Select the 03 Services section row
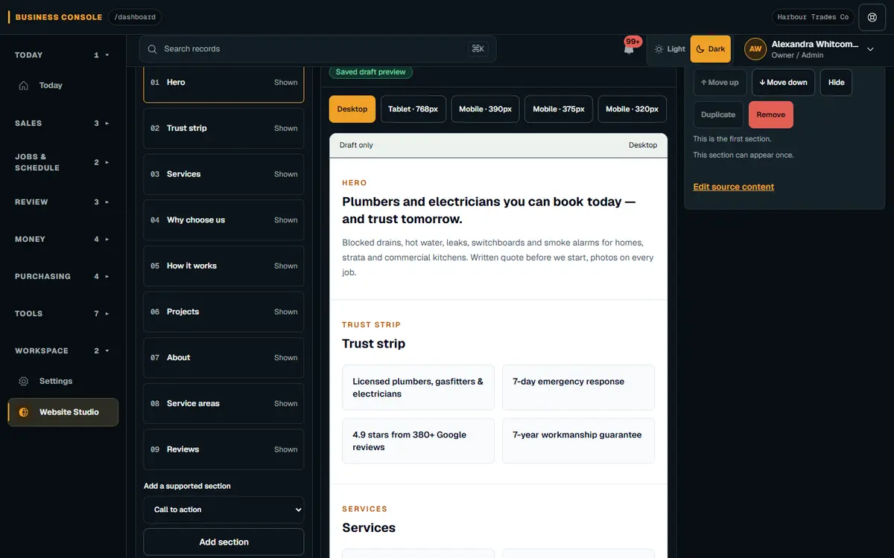 (x=223, y=174)
